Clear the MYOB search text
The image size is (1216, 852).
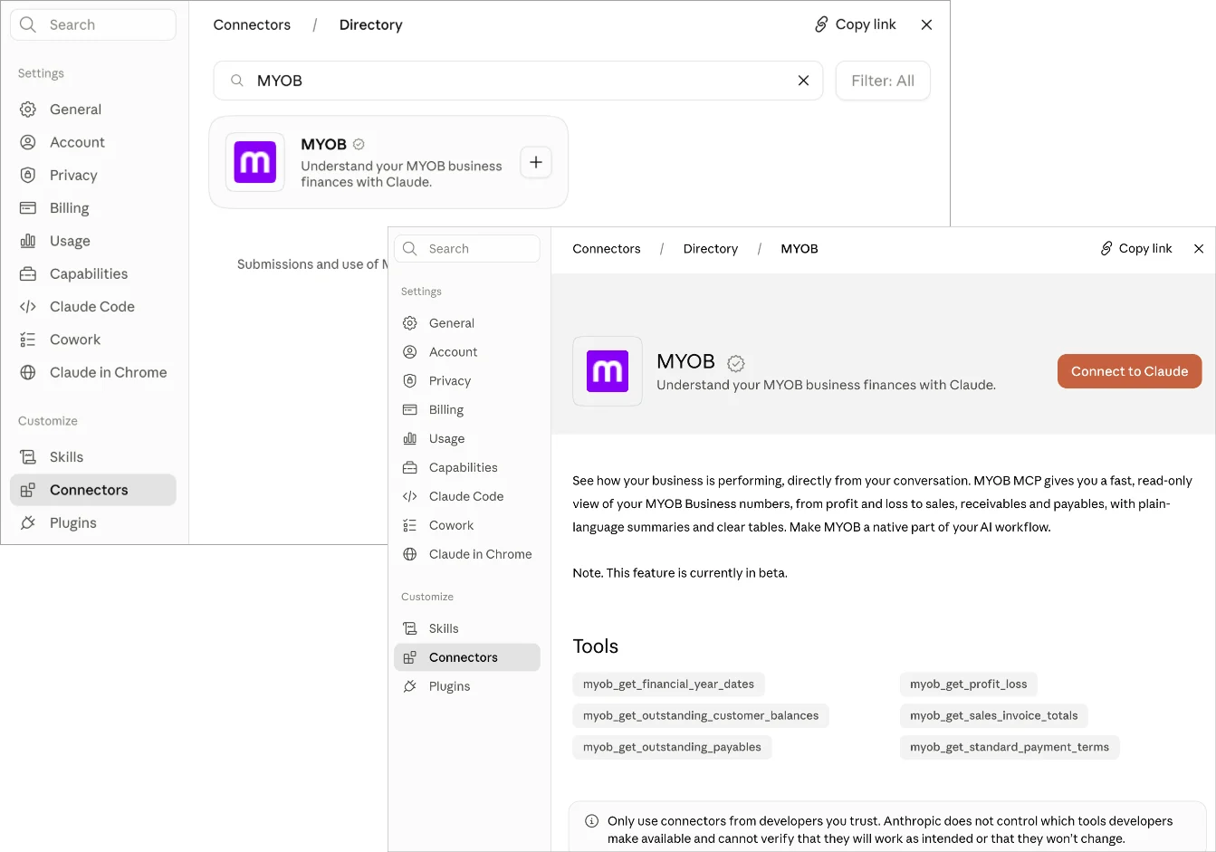coord(803,81)
